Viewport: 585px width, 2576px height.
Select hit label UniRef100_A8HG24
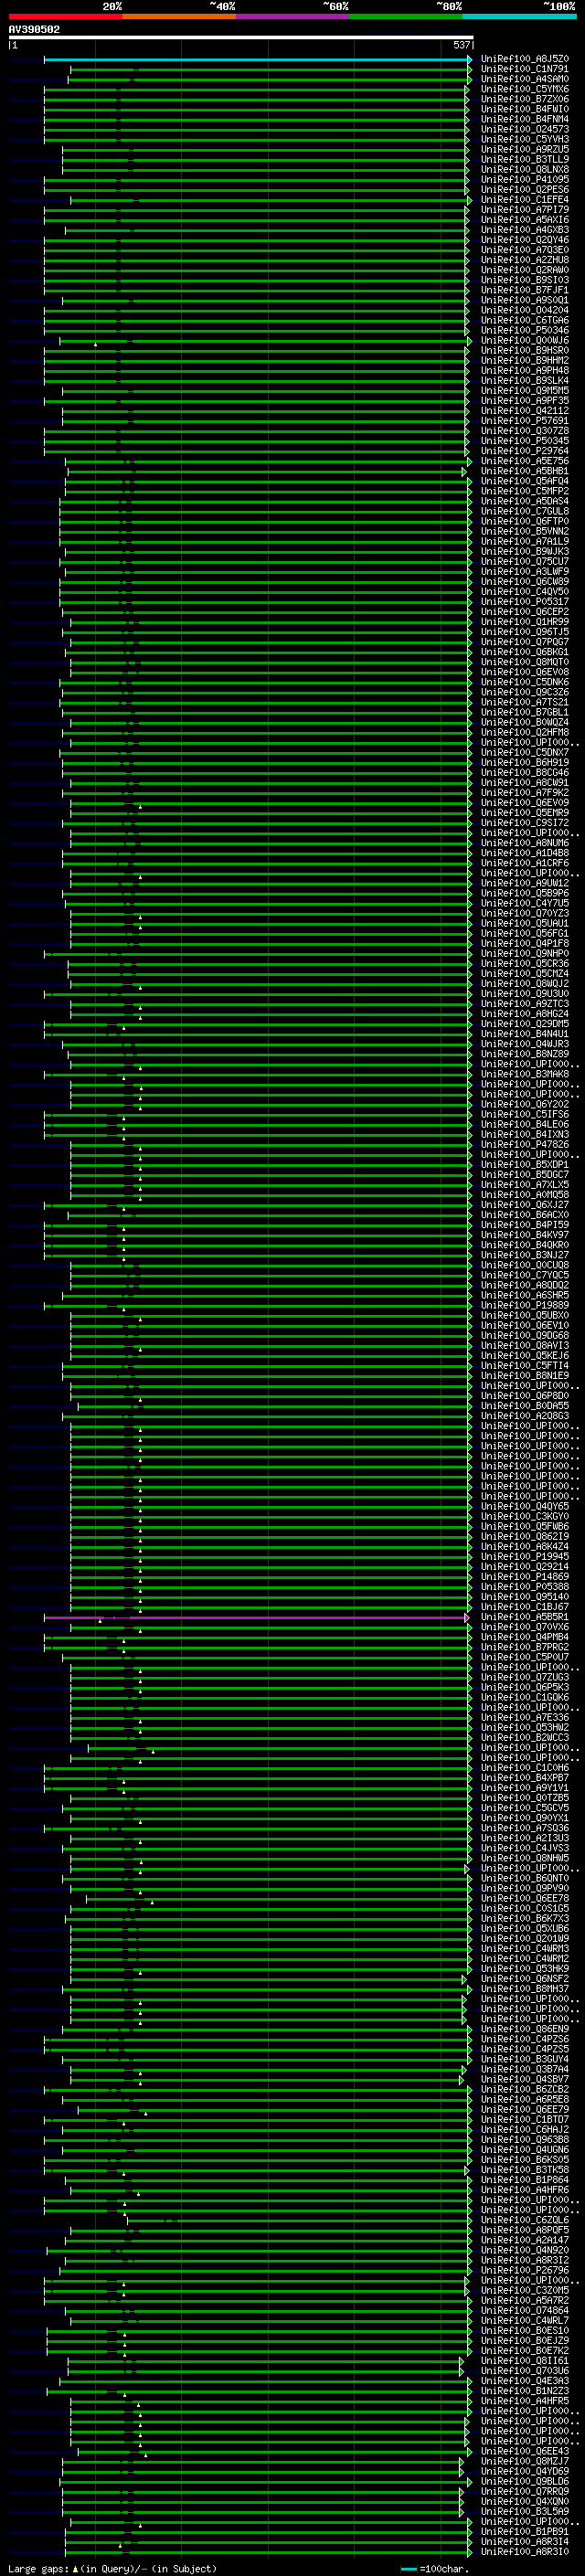525,1014
